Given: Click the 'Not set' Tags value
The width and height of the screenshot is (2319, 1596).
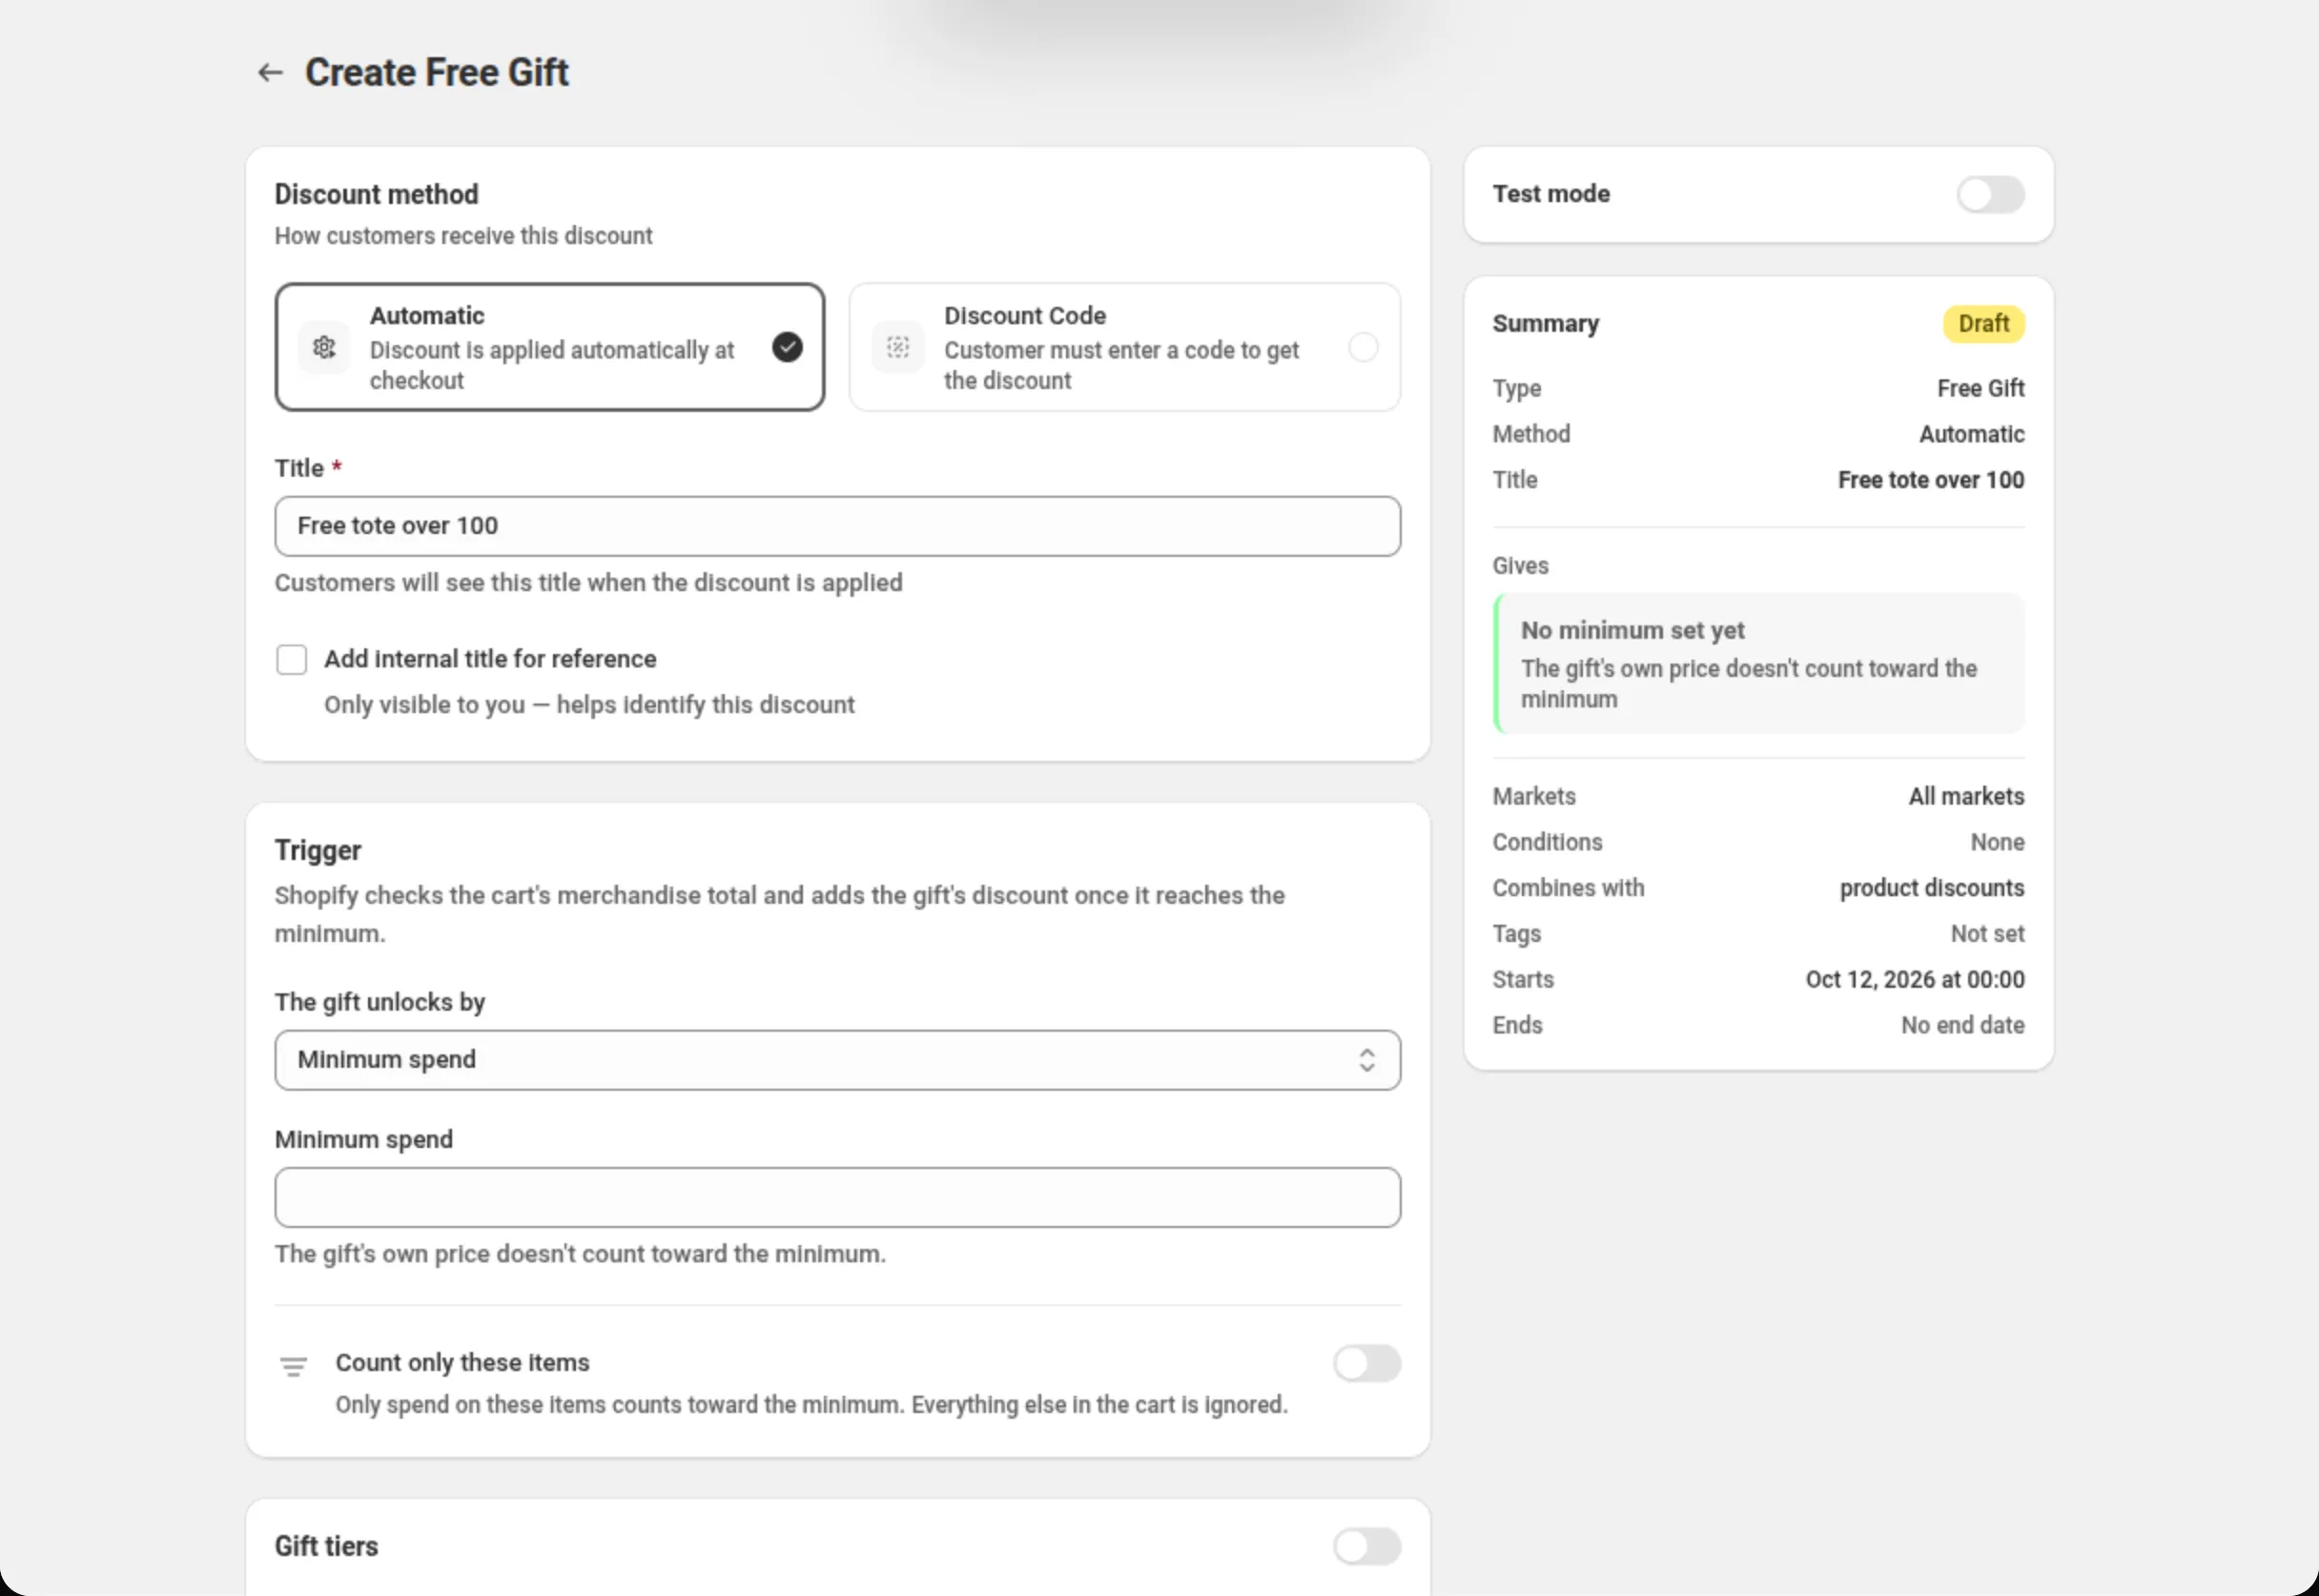Looking at the screenshot, I should click(x=1987, y=934).
